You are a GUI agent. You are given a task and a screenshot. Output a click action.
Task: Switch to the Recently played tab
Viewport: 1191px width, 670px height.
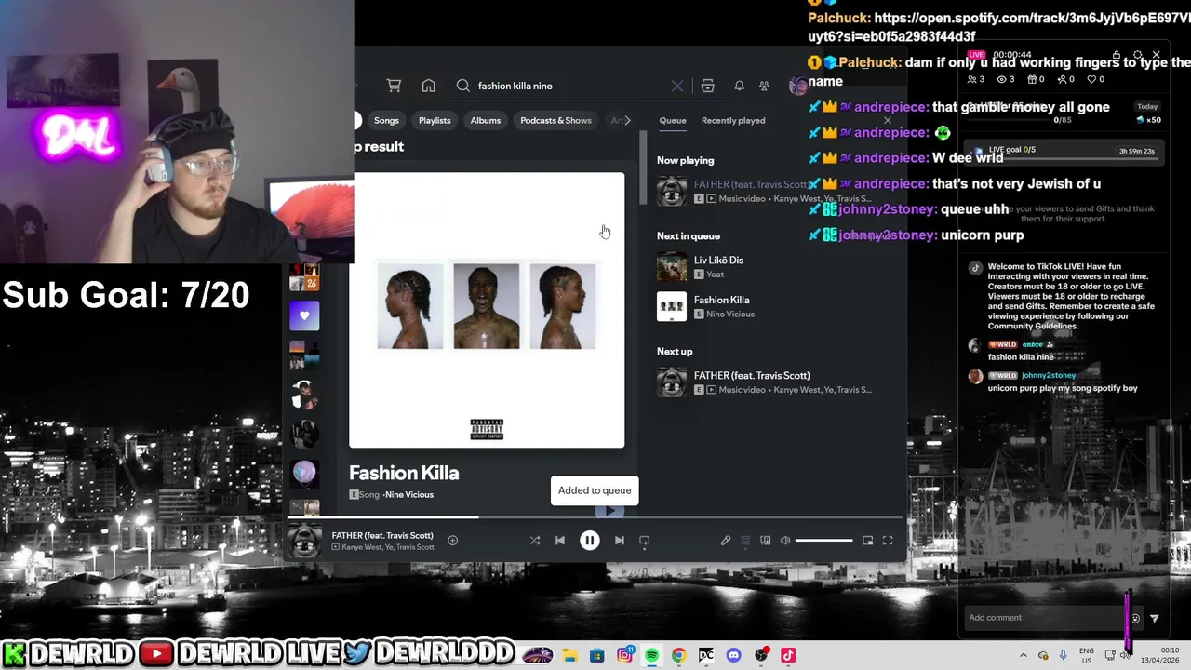[x=733, y=120]
